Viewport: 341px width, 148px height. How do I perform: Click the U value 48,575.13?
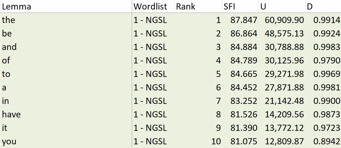[x=284, y=34]
